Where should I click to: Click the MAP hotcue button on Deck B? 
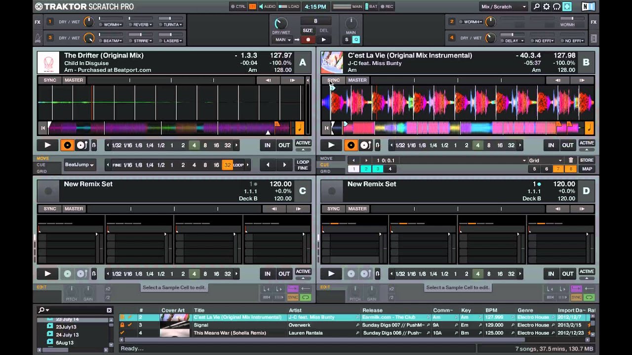(587, 169)
